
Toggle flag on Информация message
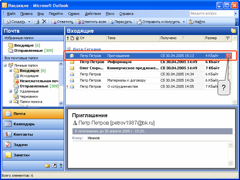(229, 62)
